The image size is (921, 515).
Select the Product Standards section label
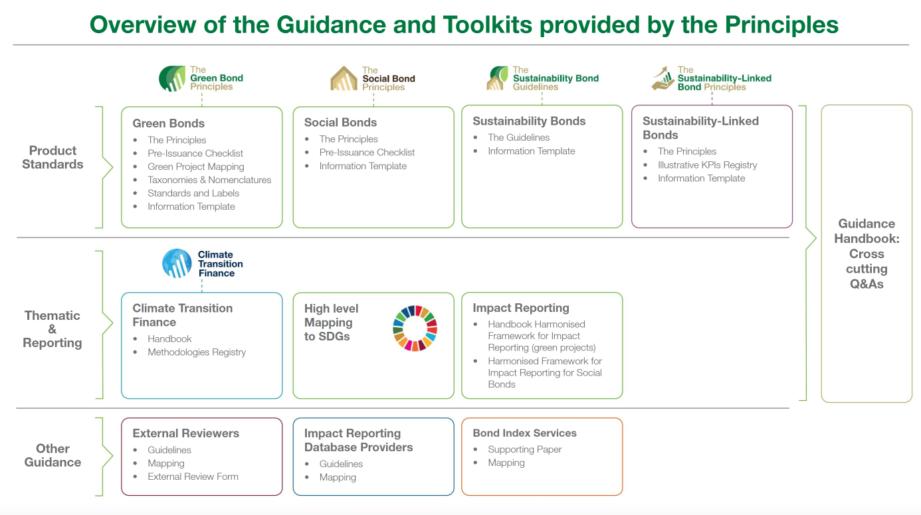point(52,158)
